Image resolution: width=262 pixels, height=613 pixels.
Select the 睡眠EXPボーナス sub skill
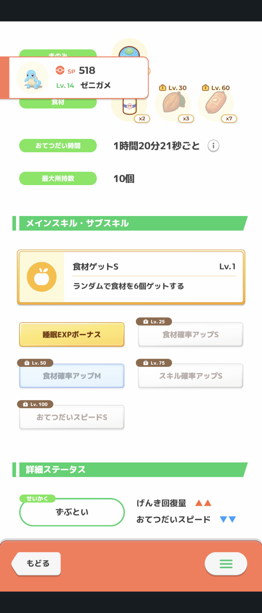[72, 335]
